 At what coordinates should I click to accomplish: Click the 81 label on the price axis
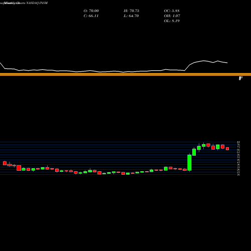tap(238, 142)
